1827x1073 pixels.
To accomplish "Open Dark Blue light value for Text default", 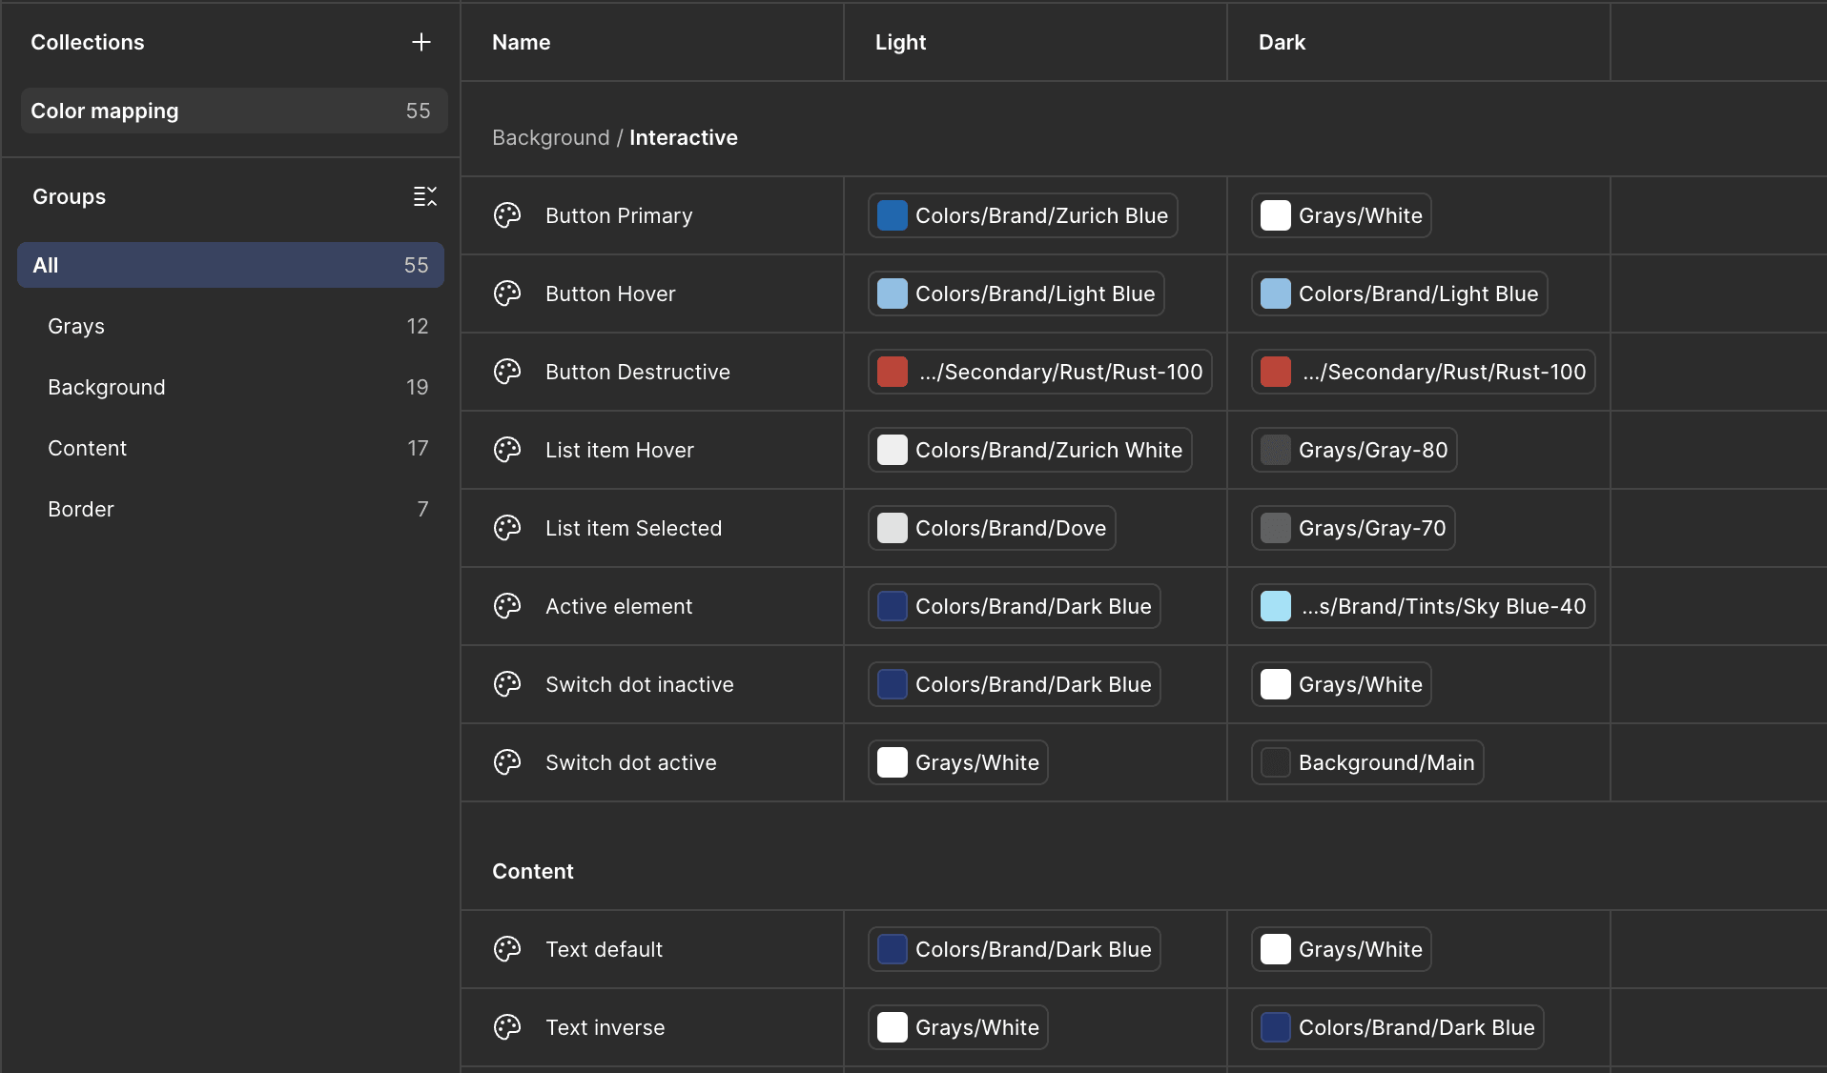I will coord(1015,949).
